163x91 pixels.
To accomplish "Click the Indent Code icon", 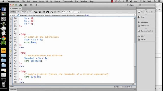I will click(11, 70).
